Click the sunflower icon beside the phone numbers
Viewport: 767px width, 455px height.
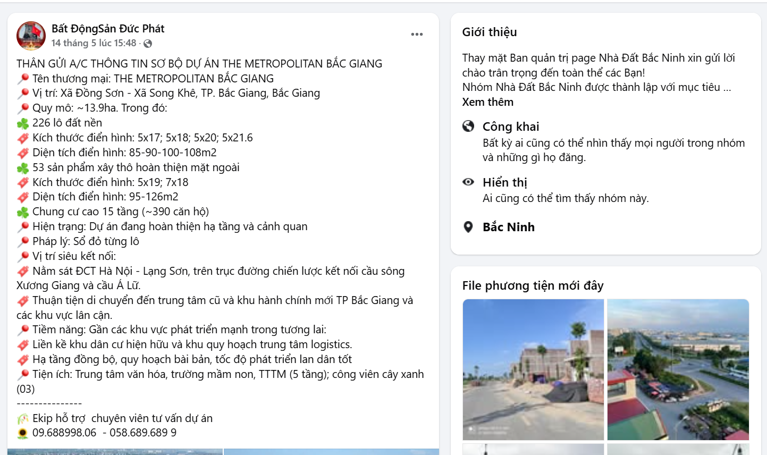[22, 433]
